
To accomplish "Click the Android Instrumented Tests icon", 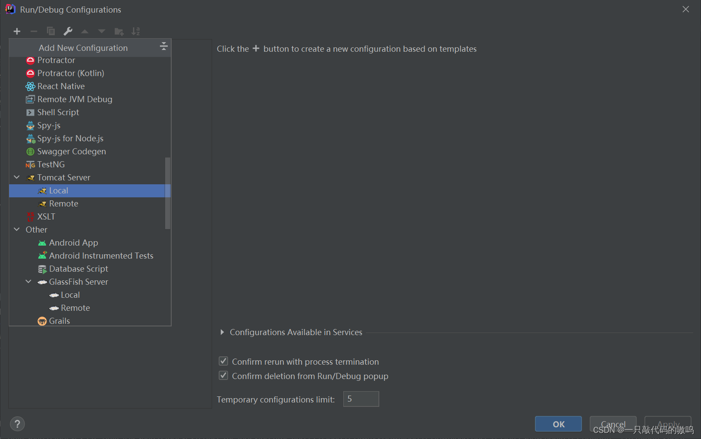I will (42, 256).
